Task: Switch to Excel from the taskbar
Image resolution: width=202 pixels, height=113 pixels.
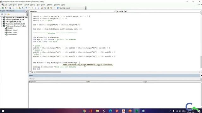Action: [137, 111]
